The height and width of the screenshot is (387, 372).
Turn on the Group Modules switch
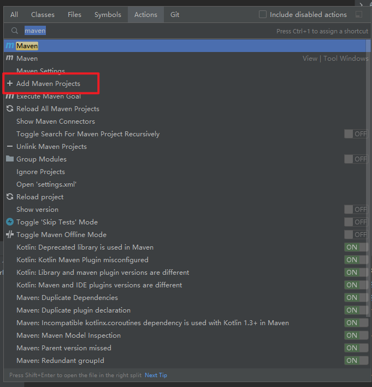click(356, 159)
